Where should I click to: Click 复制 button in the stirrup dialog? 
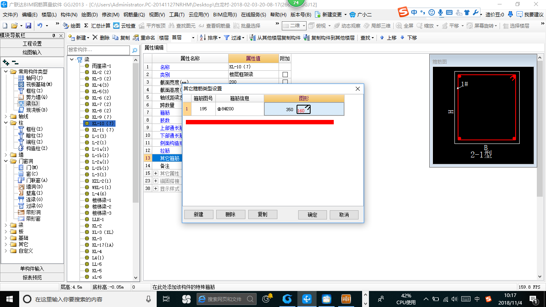pyautogui.click(x=263, y=215)
